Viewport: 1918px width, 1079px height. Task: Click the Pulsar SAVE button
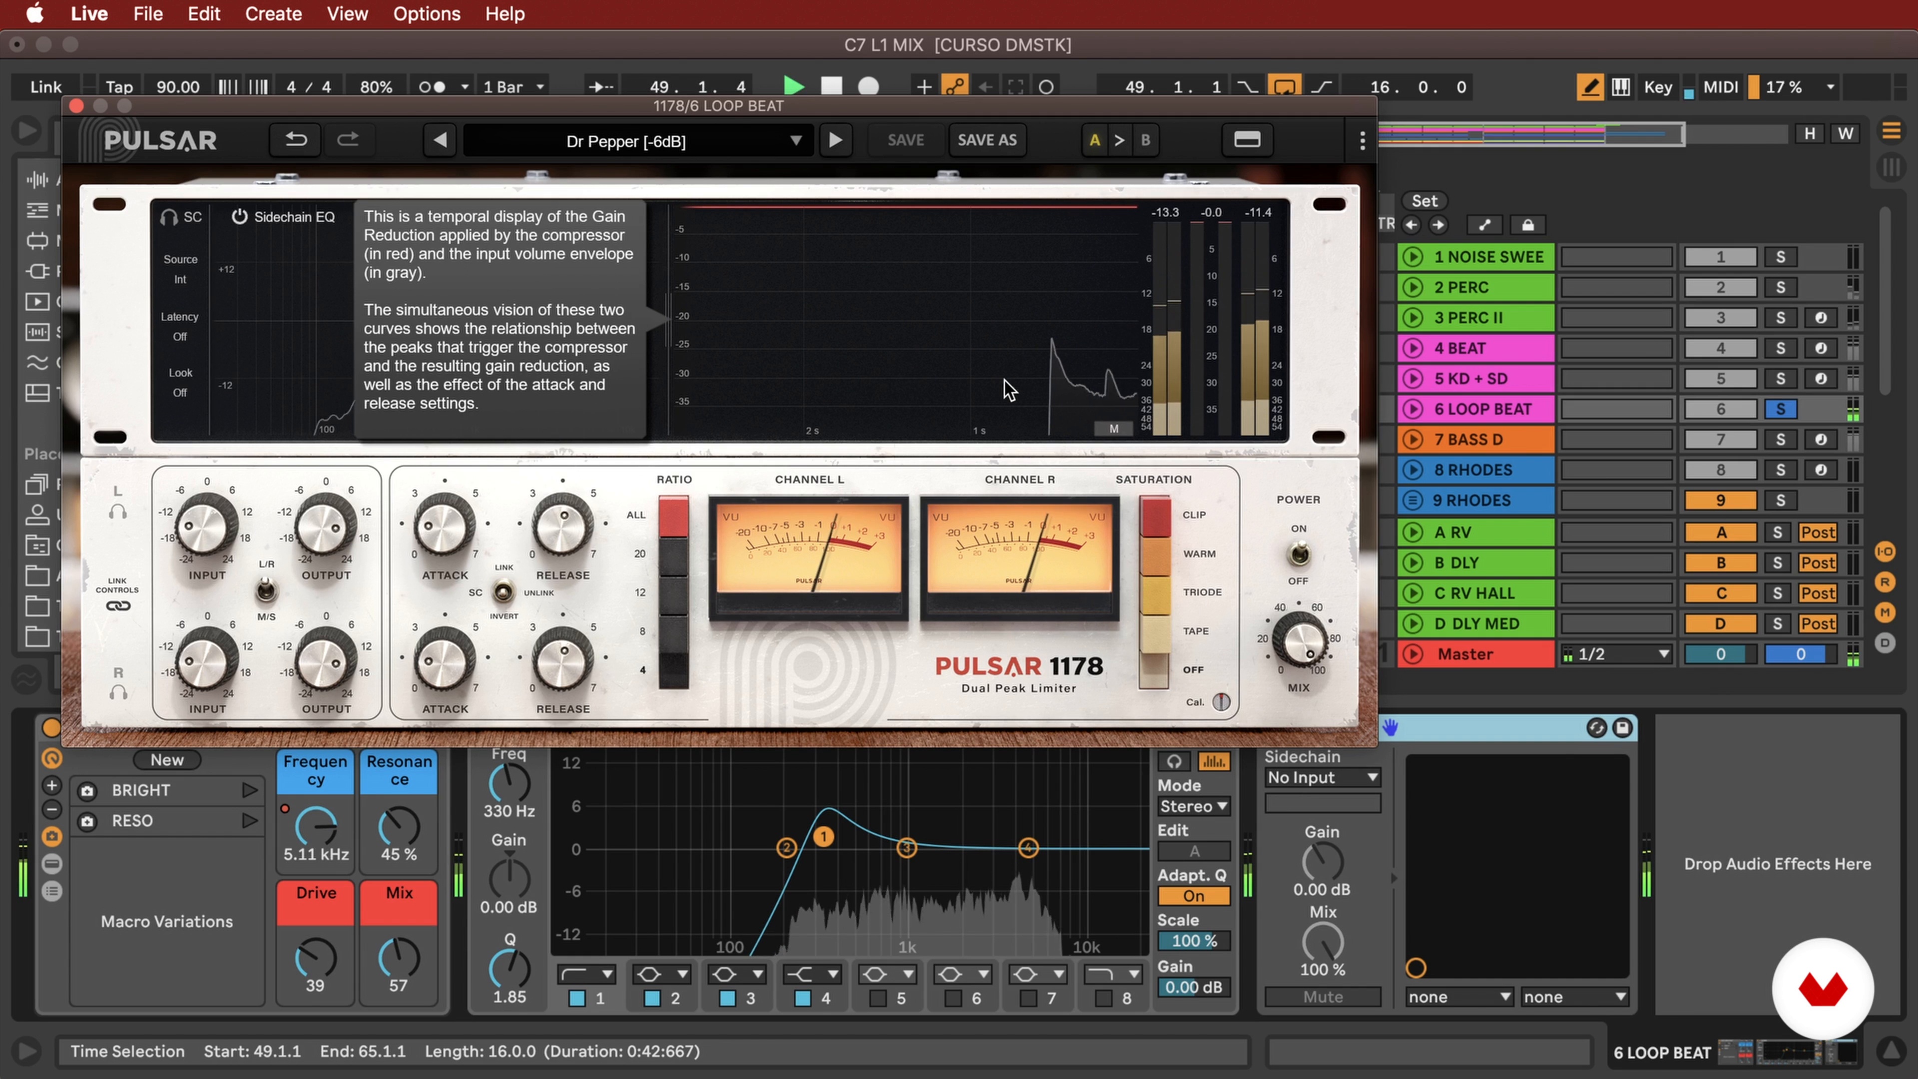pos(906,140)
